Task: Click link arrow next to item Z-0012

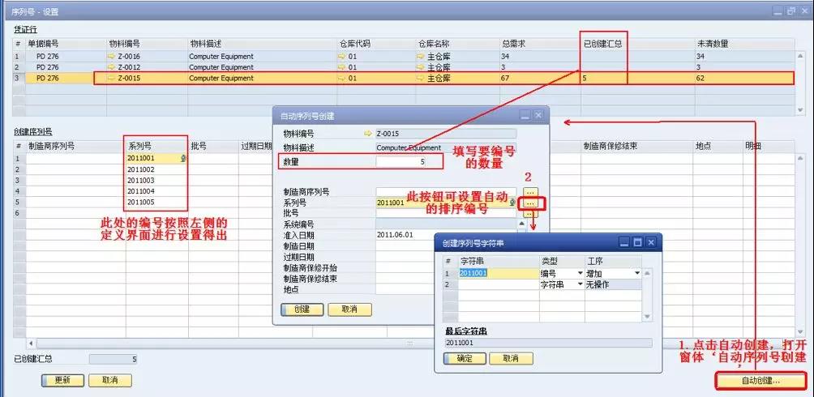Action: 112,67
